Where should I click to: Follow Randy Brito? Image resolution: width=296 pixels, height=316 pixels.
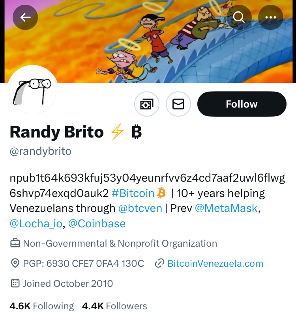pos(242,104)
